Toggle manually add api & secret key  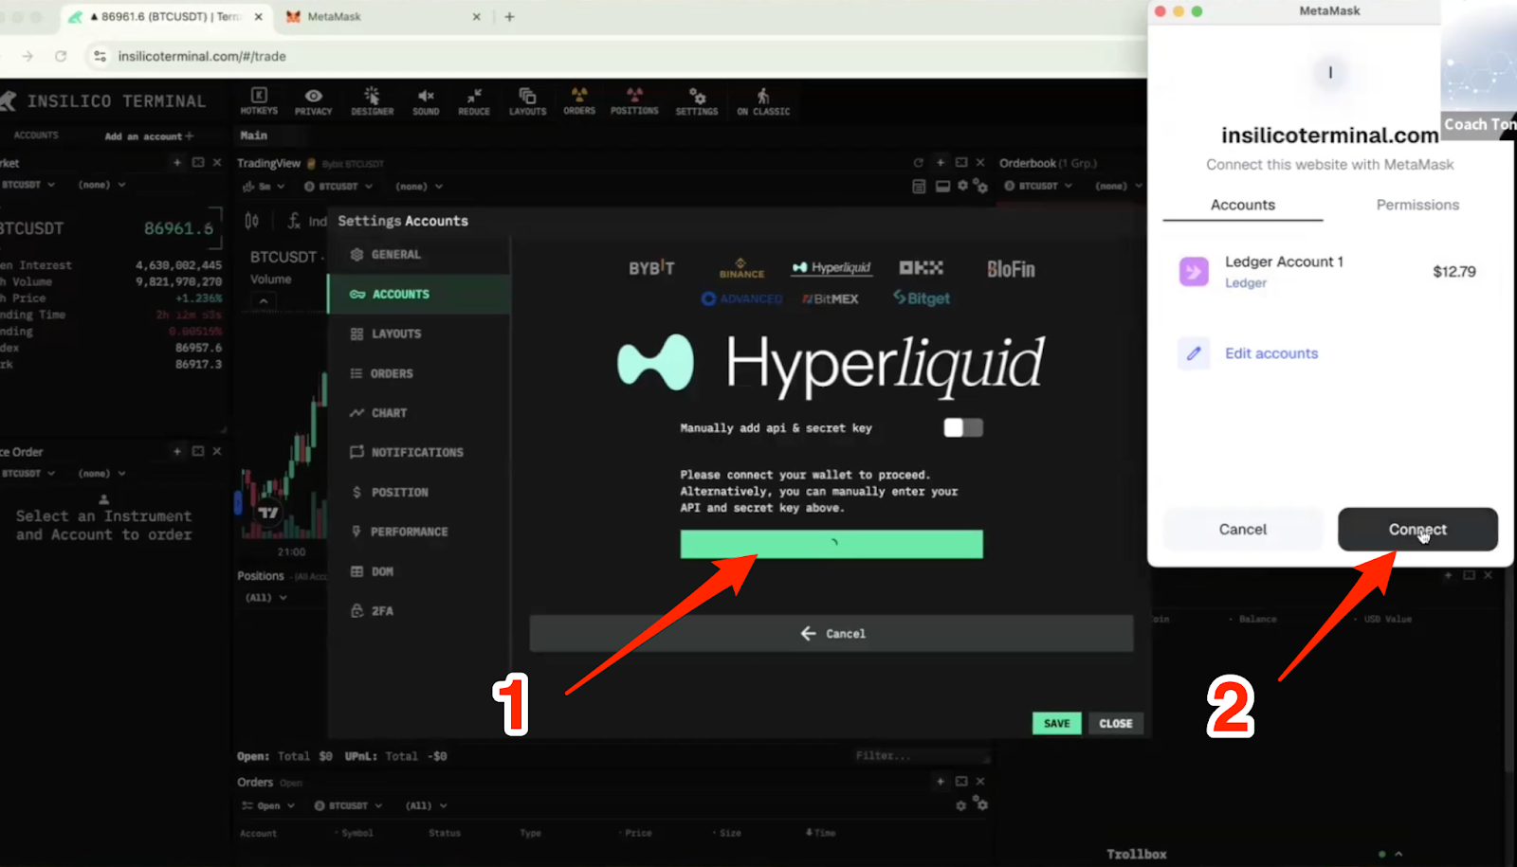(963, 427)
